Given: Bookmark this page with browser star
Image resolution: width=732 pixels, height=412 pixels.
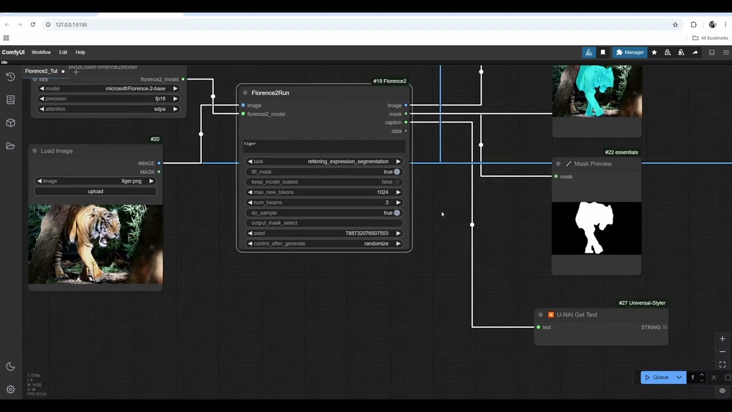Looking at the screenshot, I should point(675,25).
